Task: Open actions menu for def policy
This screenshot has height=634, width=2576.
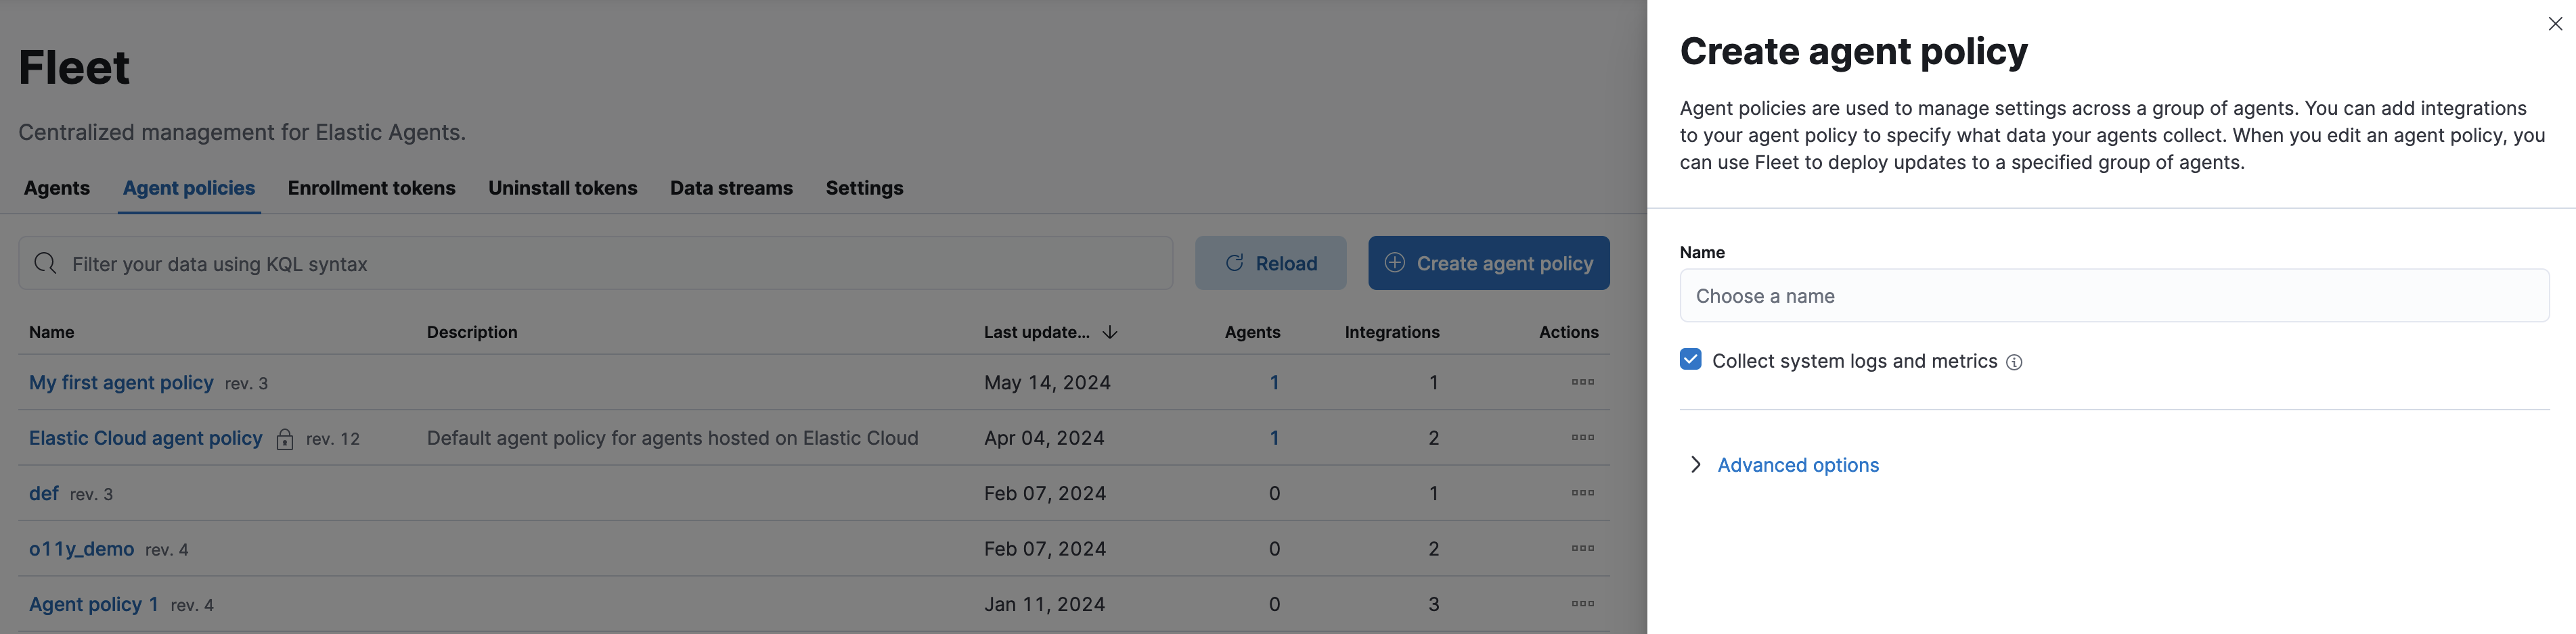Action: (1582, 493)
